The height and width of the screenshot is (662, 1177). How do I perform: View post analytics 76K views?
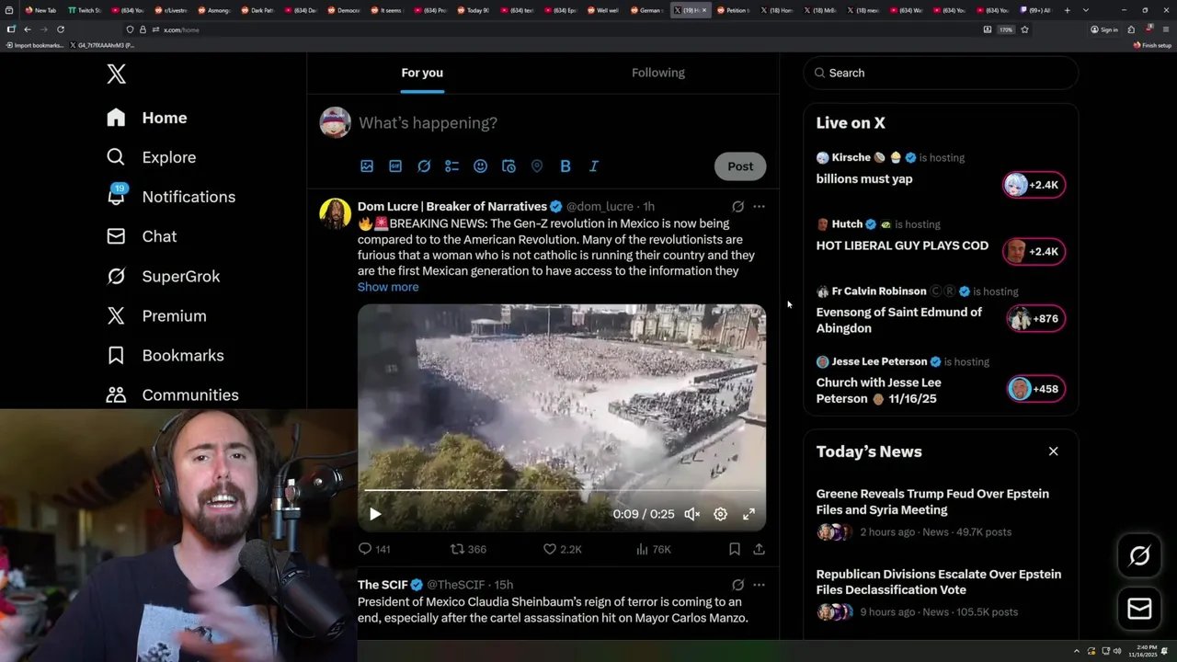[x=653, y=549]
